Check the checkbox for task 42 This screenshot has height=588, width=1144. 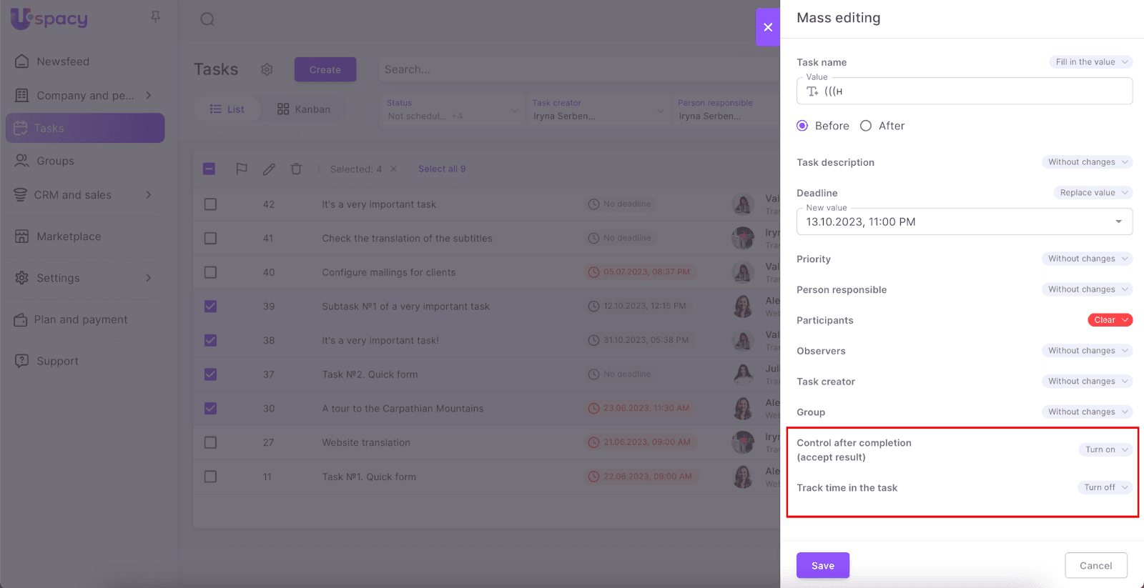(210, 204)
